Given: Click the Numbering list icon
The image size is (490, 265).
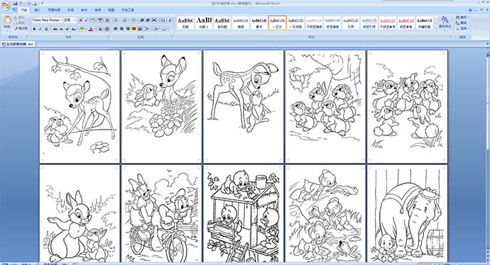Looking at the screenshot, I should pos(126,20).
